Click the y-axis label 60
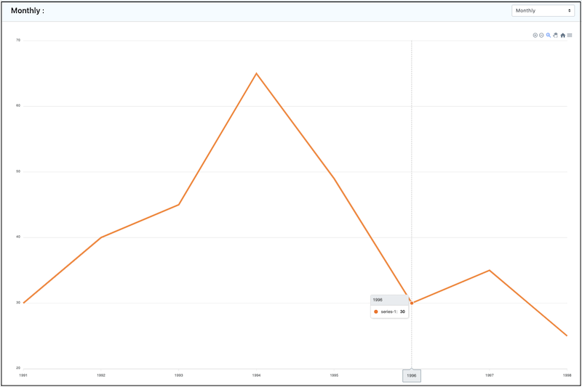582x387 pixels. click(x=18, y=105)
